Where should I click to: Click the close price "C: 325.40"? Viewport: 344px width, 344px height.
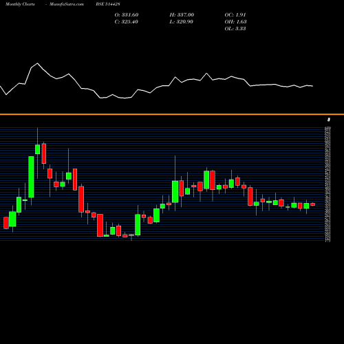pyautogui.click(x=126, y=22)
